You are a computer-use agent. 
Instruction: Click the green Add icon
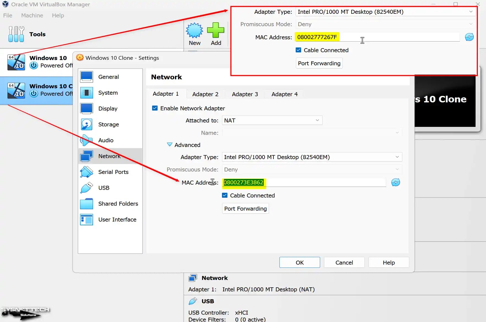216,30
